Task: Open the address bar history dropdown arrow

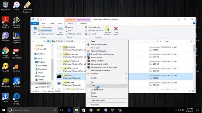Action: [157, 41]
